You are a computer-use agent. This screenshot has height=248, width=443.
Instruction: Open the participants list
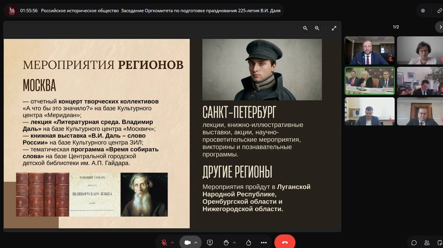427,242
